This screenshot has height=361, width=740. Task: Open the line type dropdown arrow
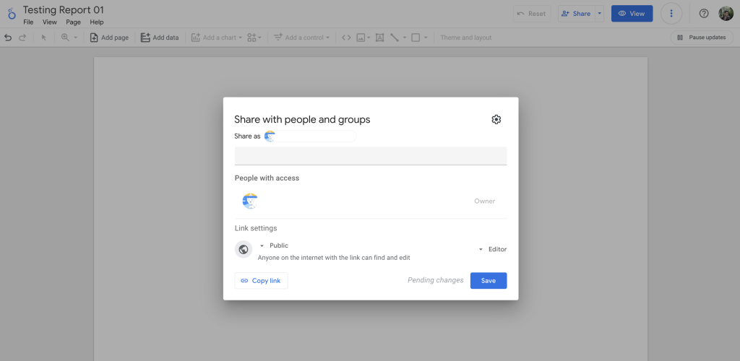(405, 38)
